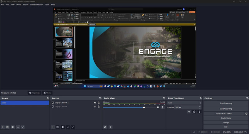Add a new source with the plus icon
The image size is (249, 134).
pos(53,127)
